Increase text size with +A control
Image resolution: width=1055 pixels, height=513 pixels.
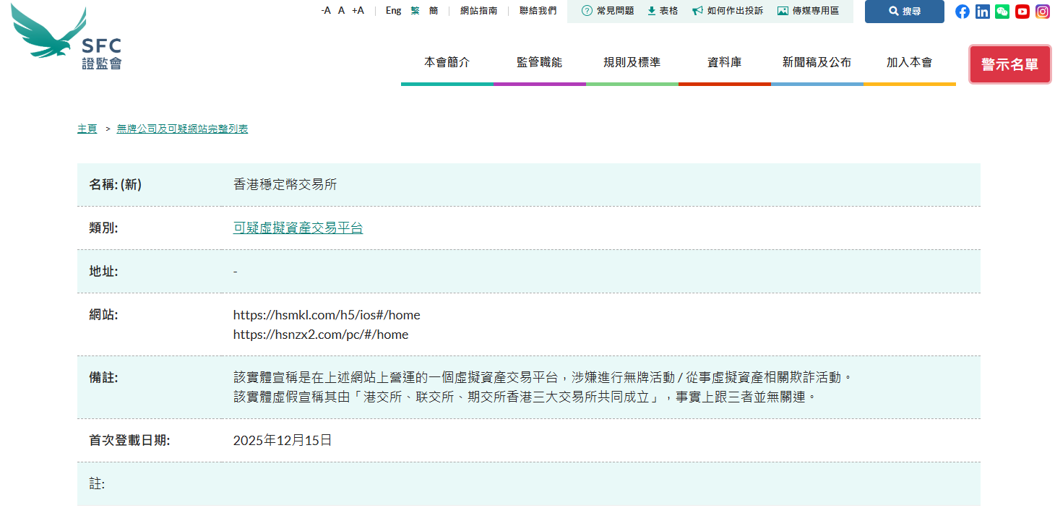pos(358,11)
